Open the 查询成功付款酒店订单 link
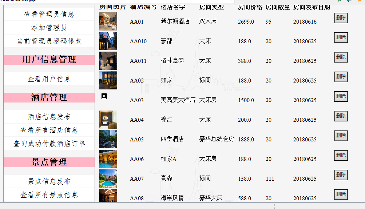 pyautogui.click(x=49, y=144)
